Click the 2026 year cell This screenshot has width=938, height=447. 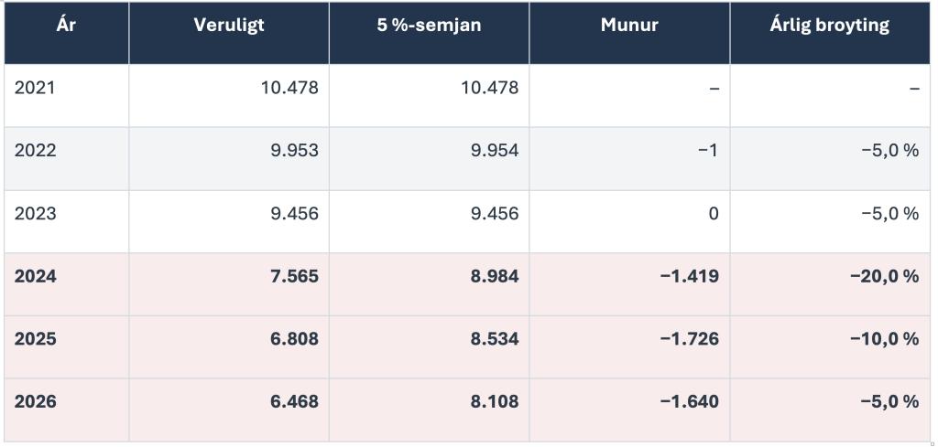66,410
